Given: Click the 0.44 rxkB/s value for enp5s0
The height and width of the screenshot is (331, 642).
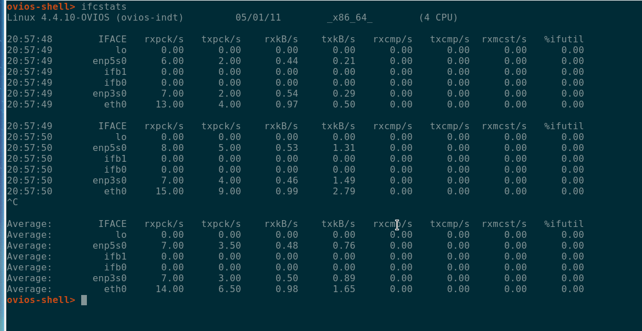Looking at the screenshot, I should coord(286,61).
